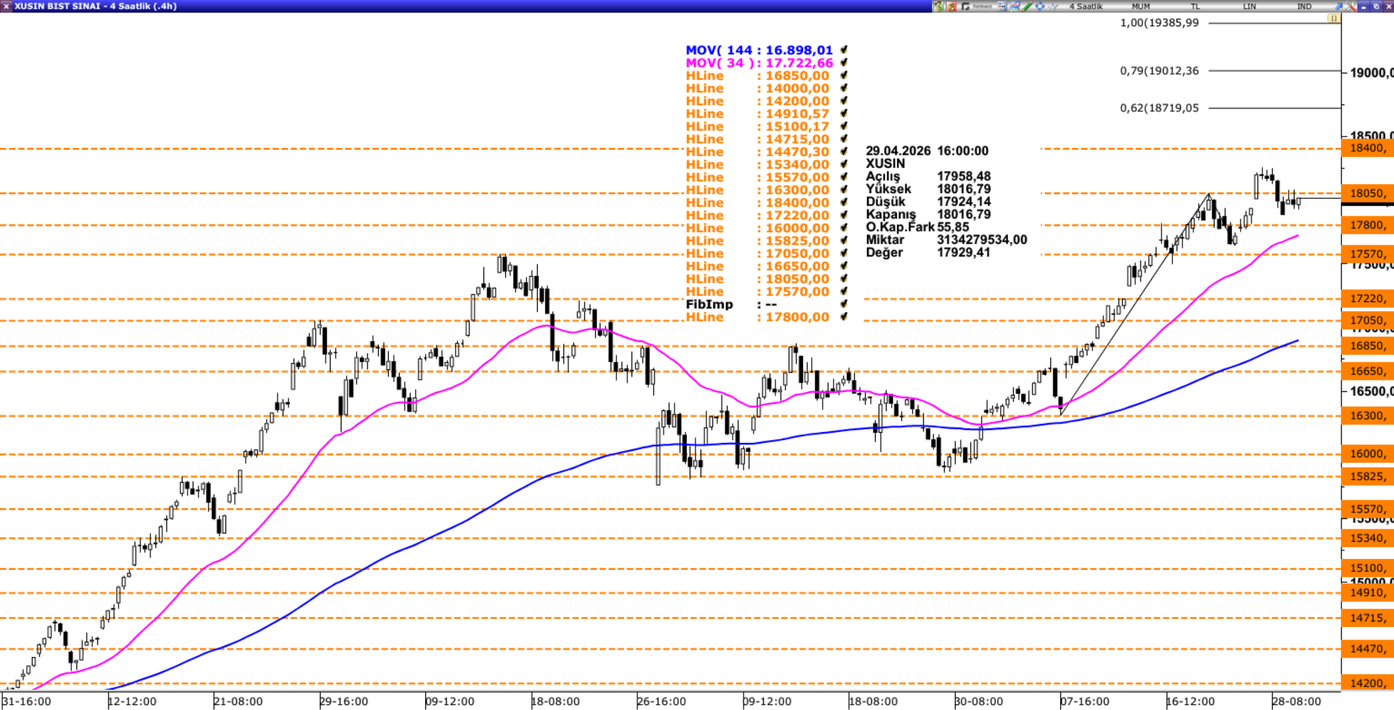
Task: Click the 18050 orange price level tag
Action: 1367,193
